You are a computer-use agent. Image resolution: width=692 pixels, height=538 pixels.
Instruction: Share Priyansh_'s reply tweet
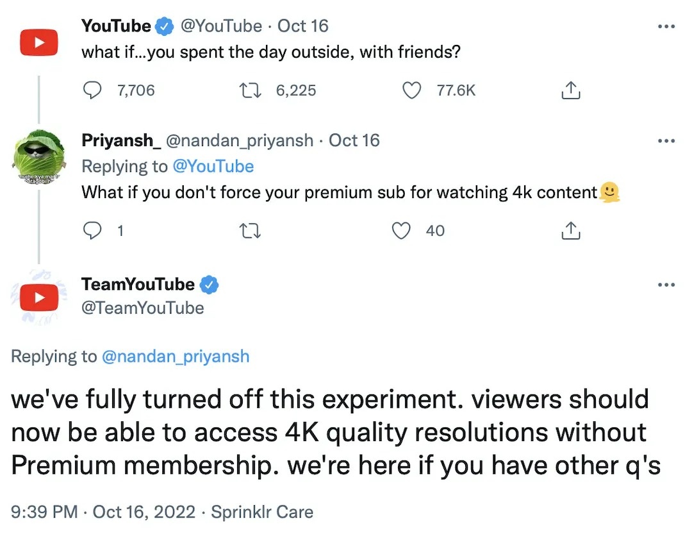[x=570, y=231]
